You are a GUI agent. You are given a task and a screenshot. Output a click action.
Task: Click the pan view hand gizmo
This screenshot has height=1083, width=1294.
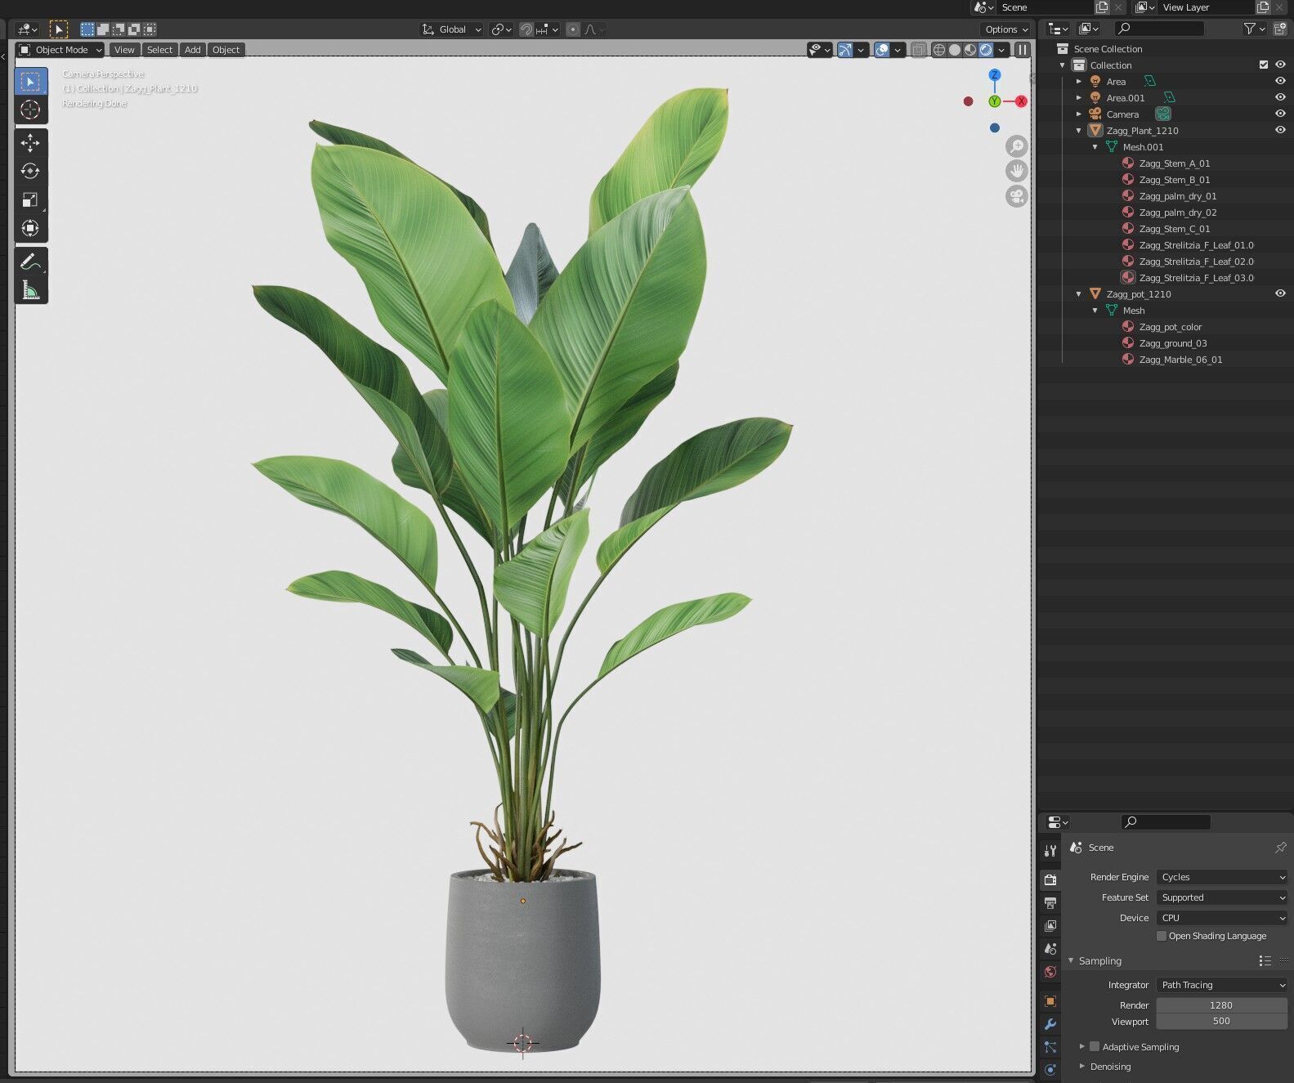tap(1016, 171)
